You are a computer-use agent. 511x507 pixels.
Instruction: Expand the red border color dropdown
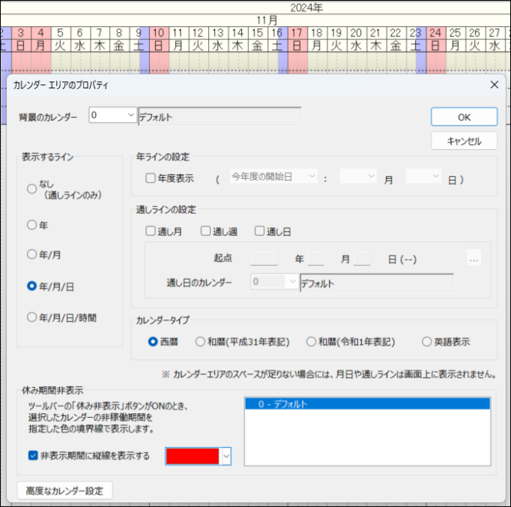pyautogui.click(x=226, y=456)
